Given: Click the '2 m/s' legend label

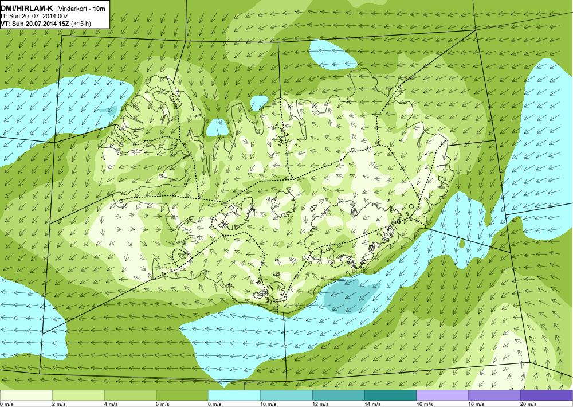Looking at the screenshot, I should [x=59, y=404].
